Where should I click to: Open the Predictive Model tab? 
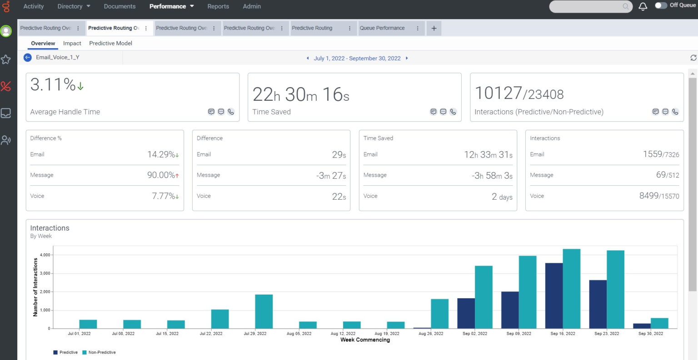[x=110, y=43]
